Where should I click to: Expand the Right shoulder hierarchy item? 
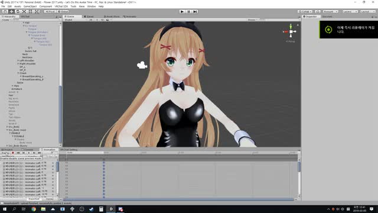click(18, 64)
